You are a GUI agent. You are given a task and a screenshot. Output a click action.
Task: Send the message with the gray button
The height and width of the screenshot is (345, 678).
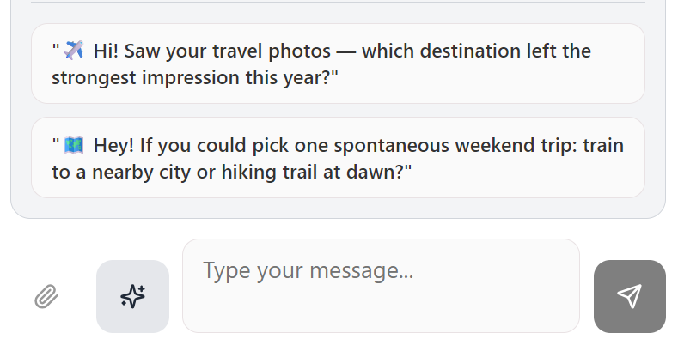click(629, 296)
